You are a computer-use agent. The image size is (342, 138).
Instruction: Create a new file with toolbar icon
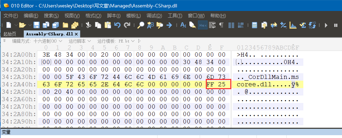click(9, 25)
